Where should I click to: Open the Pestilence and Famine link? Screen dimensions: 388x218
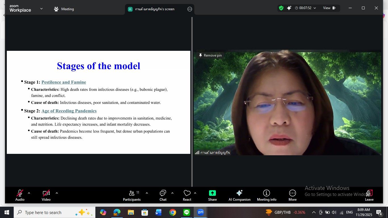(x=64, y=82)
